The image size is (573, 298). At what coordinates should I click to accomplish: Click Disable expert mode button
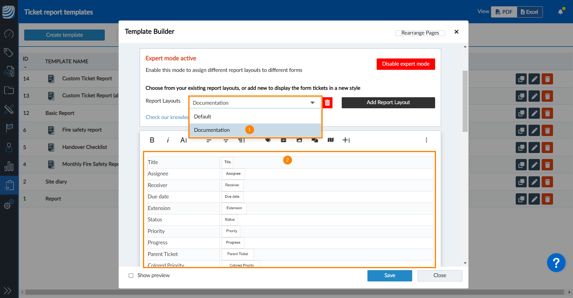(406, 64)
